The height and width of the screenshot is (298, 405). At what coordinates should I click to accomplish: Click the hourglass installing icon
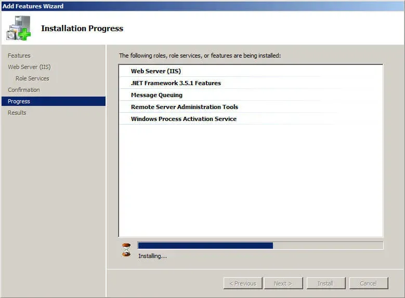coord(126,250)
